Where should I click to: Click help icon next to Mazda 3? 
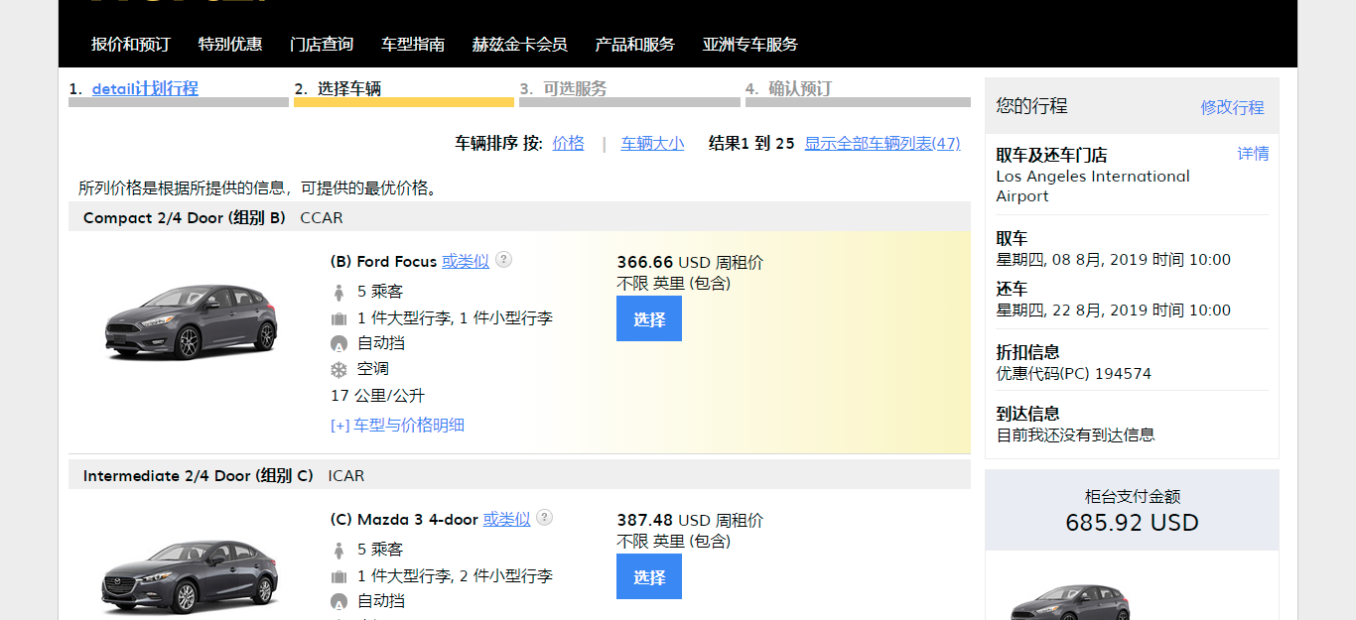[545, 518]
